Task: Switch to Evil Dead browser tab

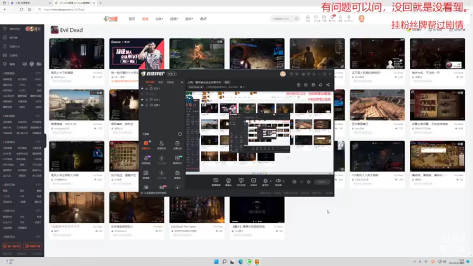Action: 74,3
